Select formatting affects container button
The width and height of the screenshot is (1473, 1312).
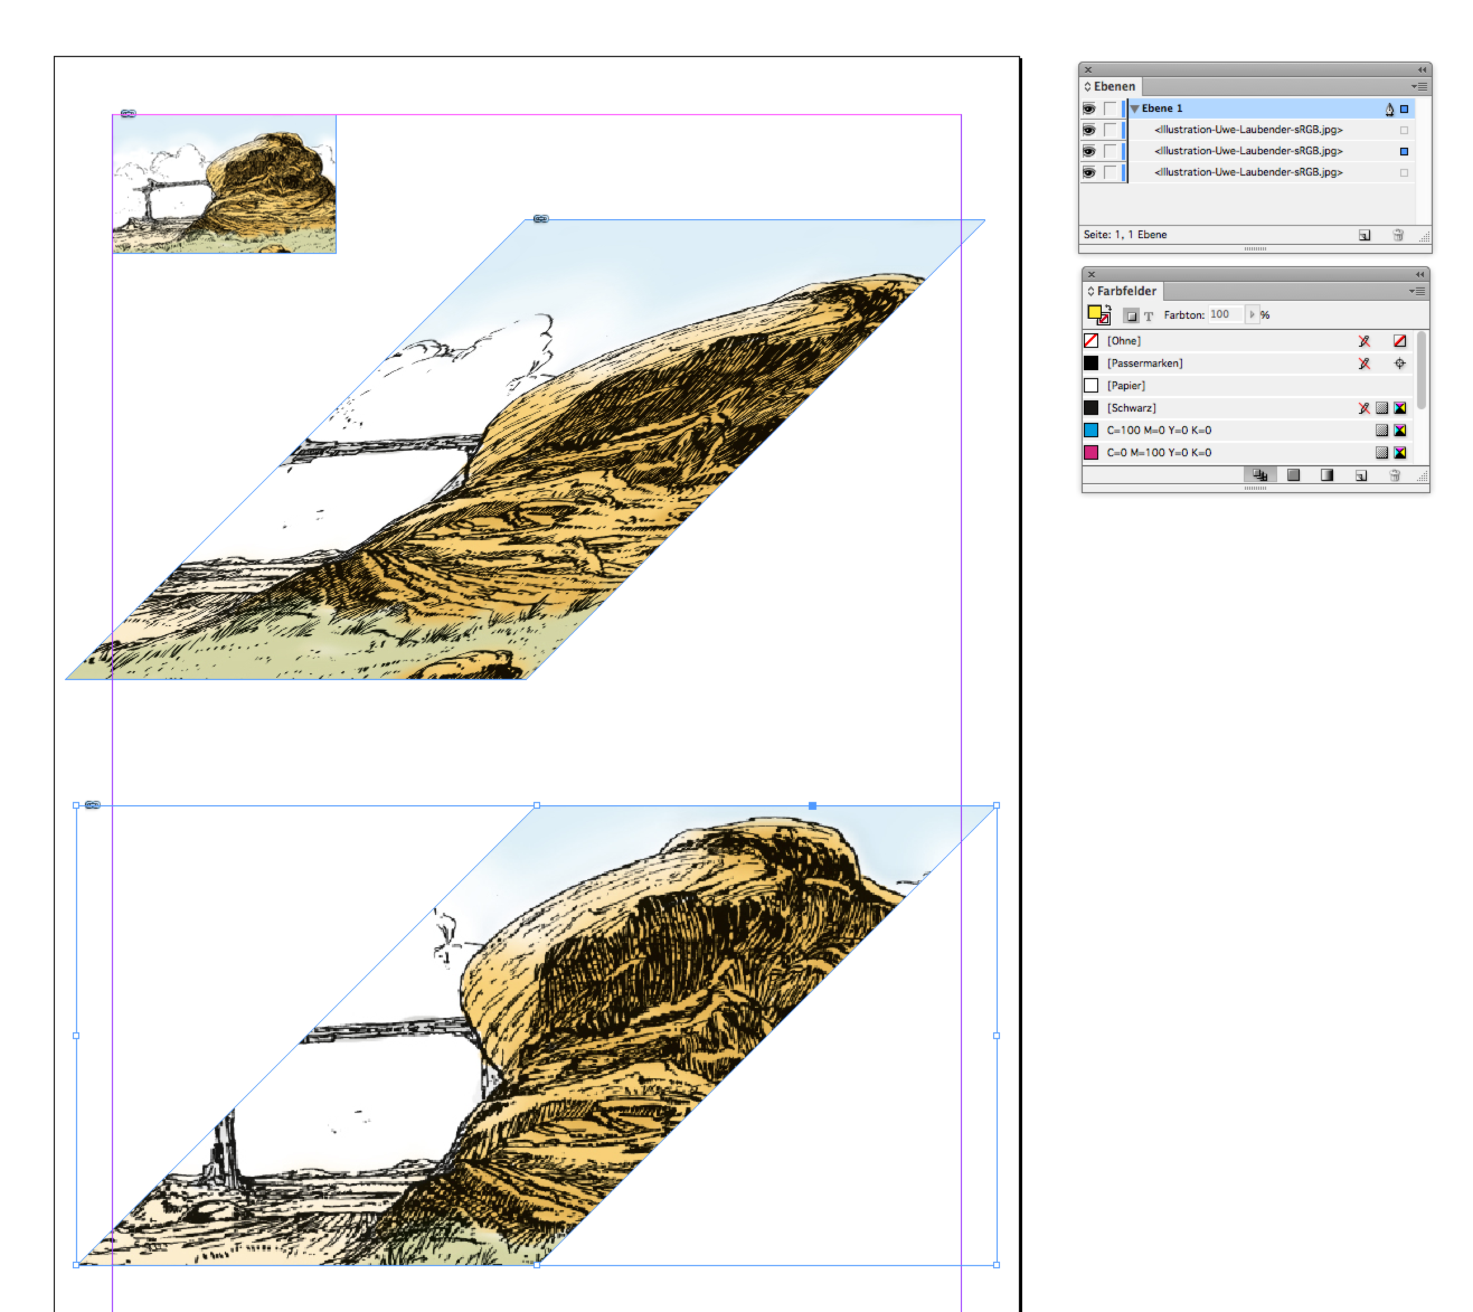(x=1131, y=316)
